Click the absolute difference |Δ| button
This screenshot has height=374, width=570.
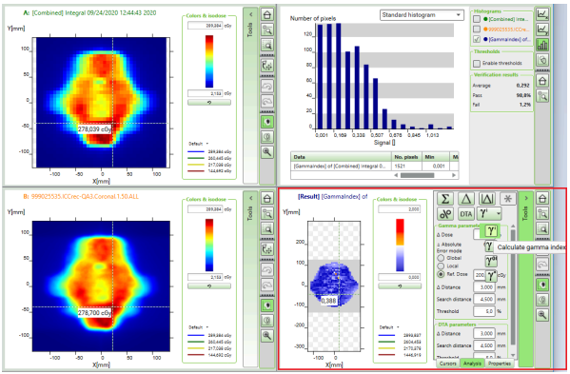pyautogui.click(x=487, y=199)
